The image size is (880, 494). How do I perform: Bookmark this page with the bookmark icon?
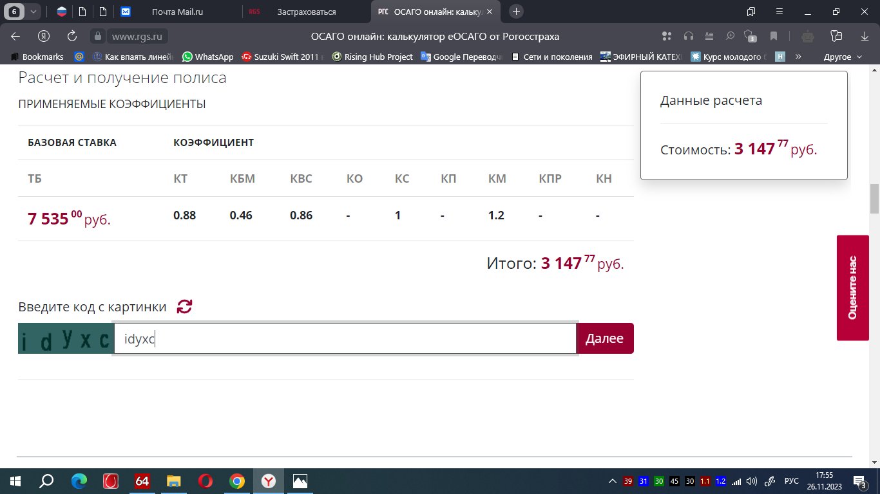tap(774, 36)
